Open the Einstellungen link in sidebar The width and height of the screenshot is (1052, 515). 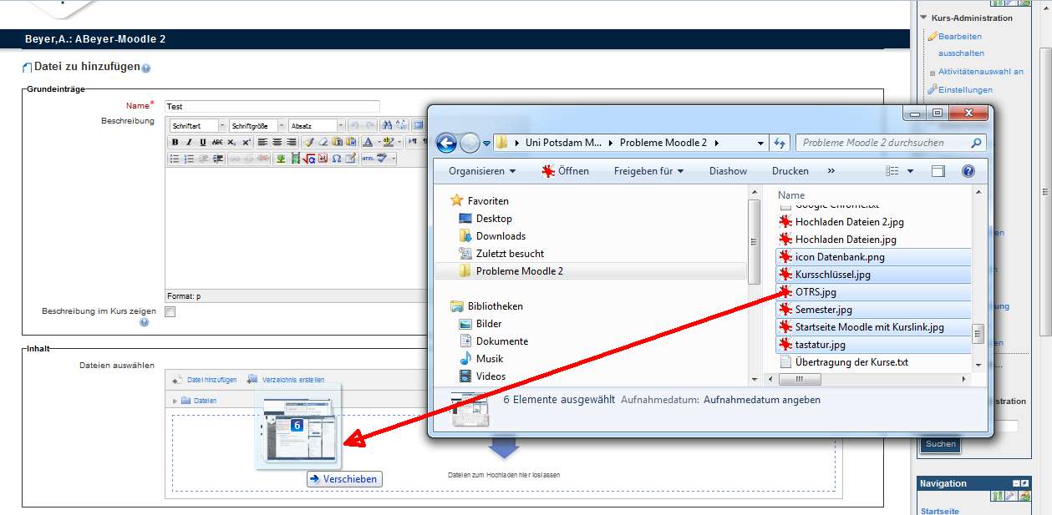[965, 89]
